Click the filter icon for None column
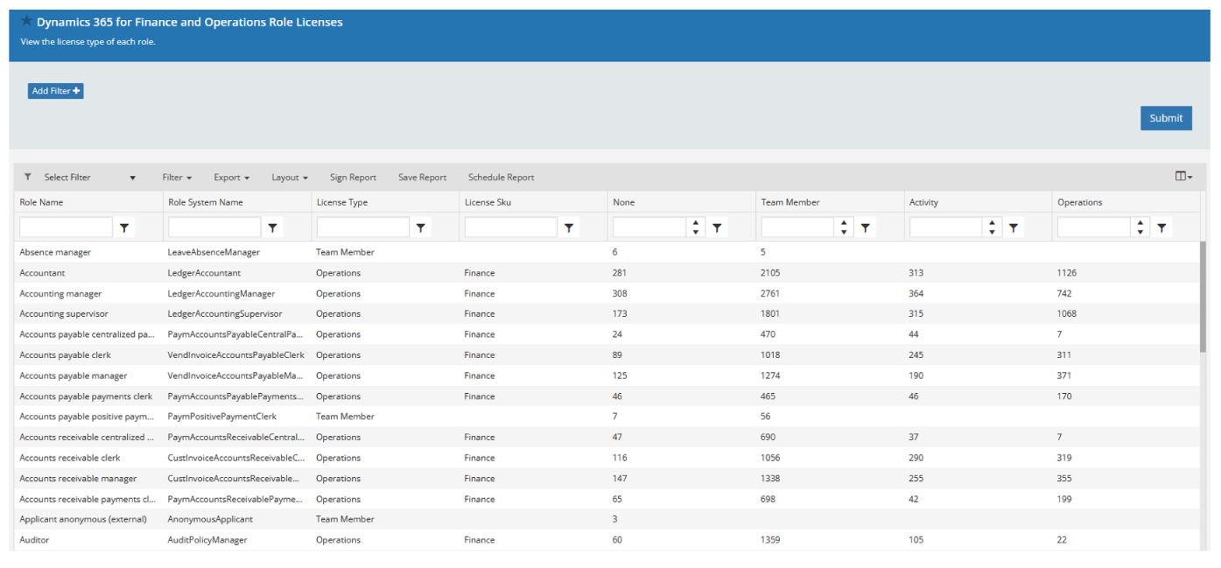The width and height of the screenshot is (1221, 568). (x=717, y=228)
